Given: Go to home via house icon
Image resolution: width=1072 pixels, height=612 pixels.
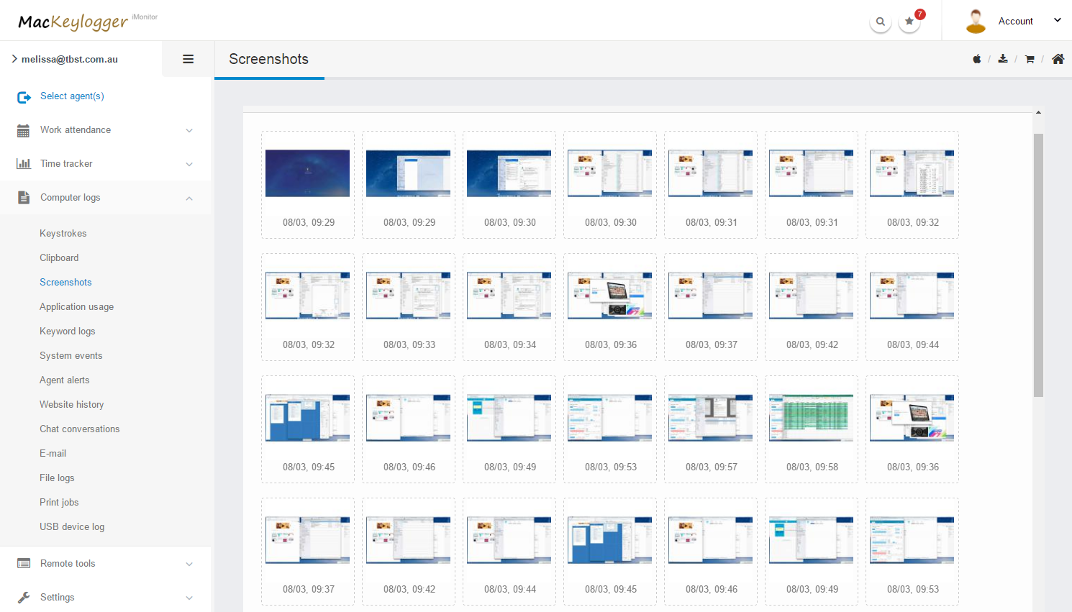Looking at the screenshot, I should (1058, 59).
